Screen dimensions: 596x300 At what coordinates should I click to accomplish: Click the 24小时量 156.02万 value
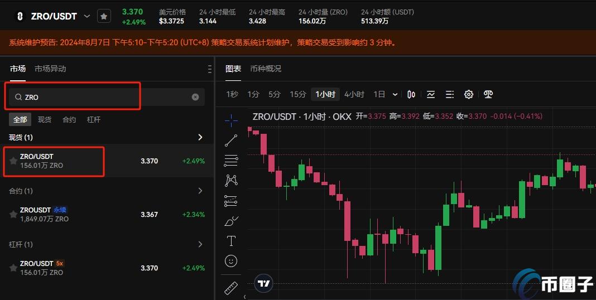pyautogui.click(x=312, y=21)
